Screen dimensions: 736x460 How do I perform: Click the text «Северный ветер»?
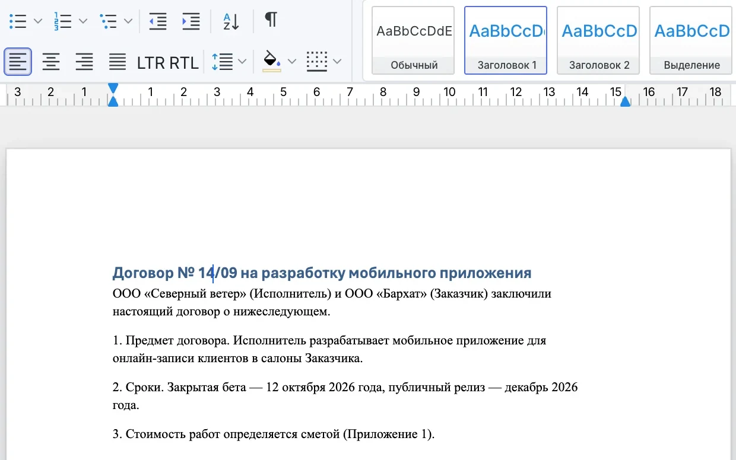click(195, 294)
